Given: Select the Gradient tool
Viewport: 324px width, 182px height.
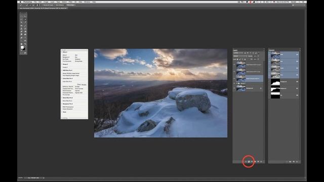Looking at the screenshot, I should point(25,31).
